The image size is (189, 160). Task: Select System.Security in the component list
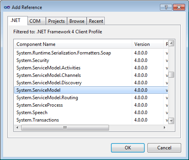click(x=91, y=60)
